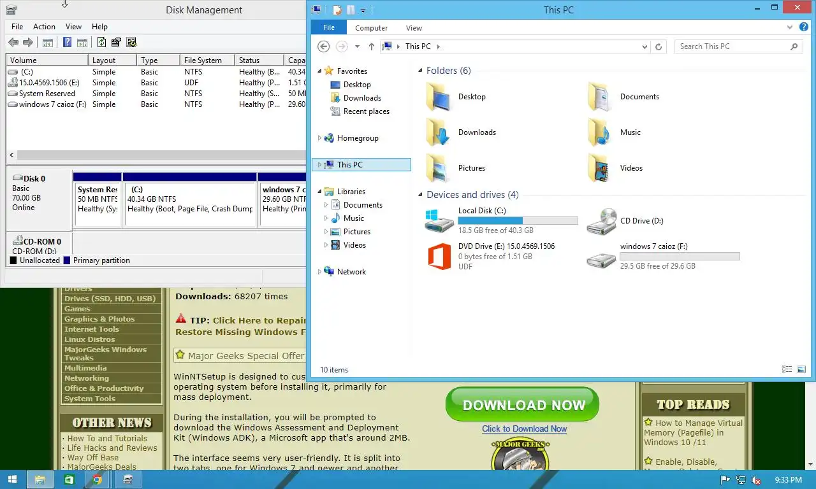
Task: Open 'How to Manage Virtual Memory' article link
Action: (694, 432)
